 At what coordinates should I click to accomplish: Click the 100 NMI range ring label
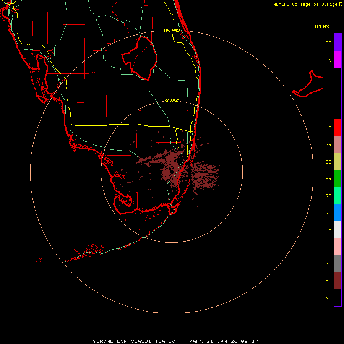172,30
